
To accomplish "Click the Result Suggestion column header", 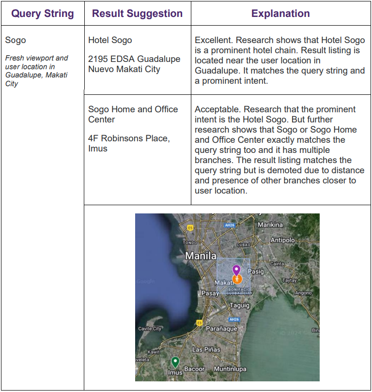I will pyautogui.click(x=138, y=14).
